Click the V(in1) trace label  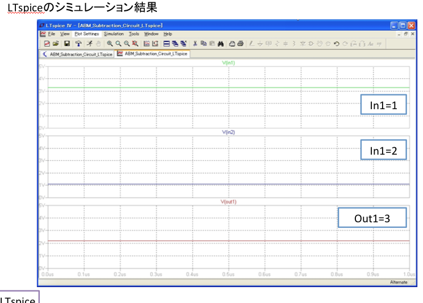coord(229,63)
